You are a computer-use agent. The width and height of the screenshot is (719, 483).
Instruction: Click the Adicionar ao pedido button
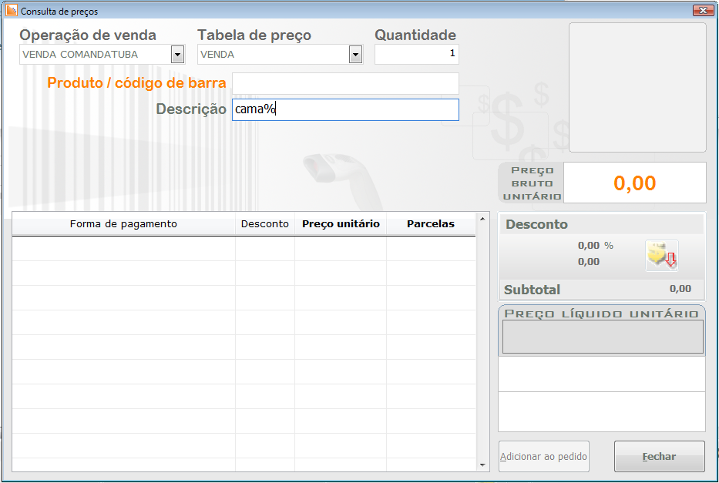[x=543, y=456]
